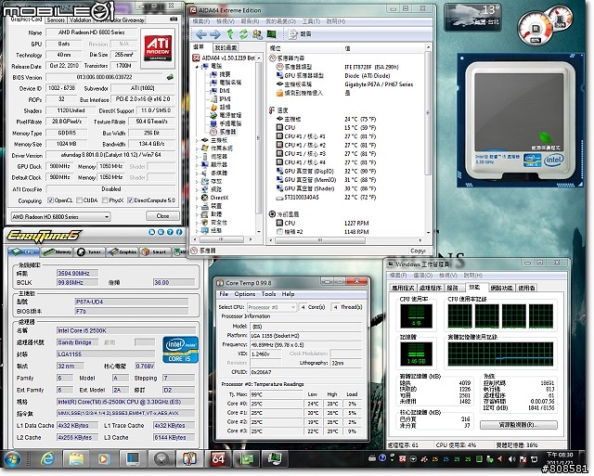594x476 pixels.
Task: Toggle the PhysX checkbox in GPU-Z
Action: (x=105, y=200)
